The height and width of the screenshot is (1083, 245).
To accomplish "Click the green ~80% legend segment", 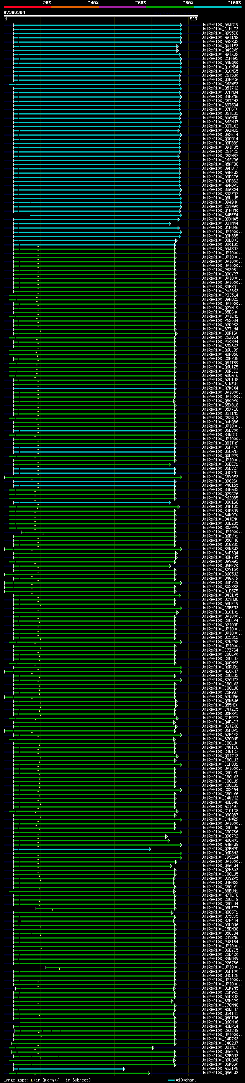I will [170, 7].
